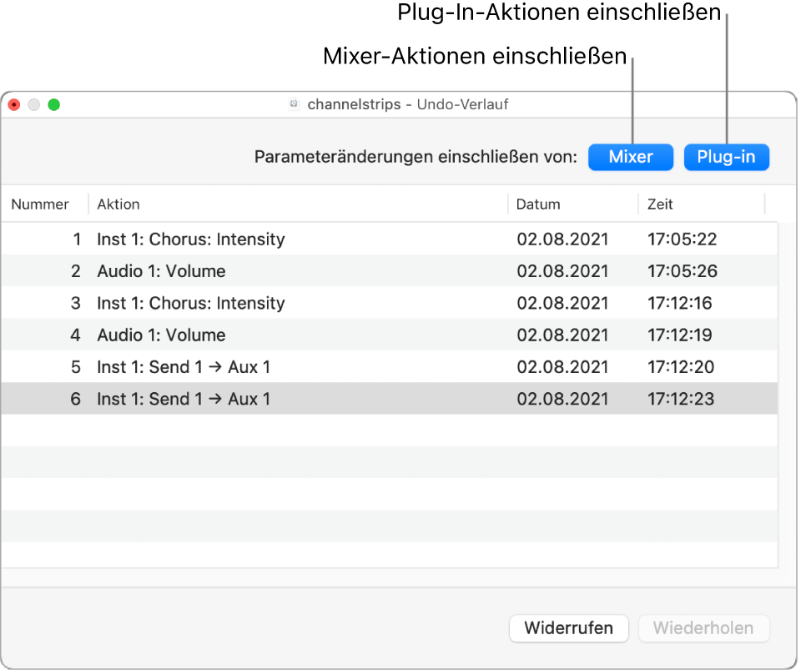Click the Datum column header
The image size is (801, 670).
[538, 204]
